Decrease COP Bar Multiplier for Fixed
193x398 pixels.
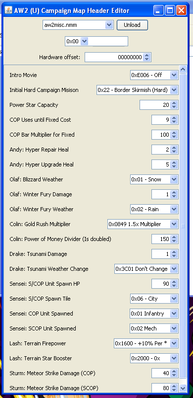(174, 137)
